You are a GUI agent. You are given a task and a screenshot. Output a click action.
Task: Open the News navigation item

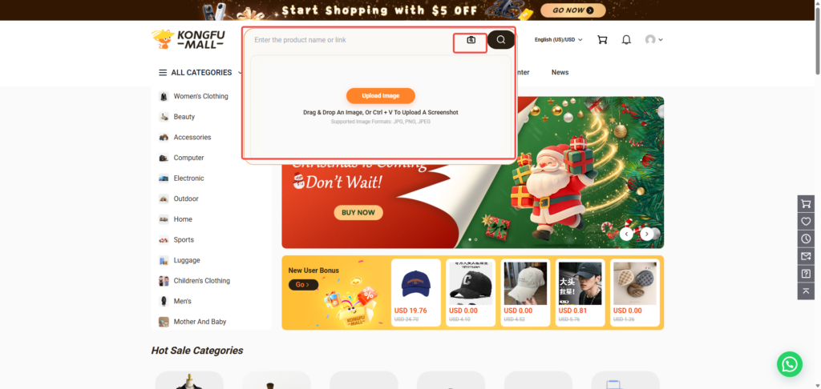tap(560, 72)
